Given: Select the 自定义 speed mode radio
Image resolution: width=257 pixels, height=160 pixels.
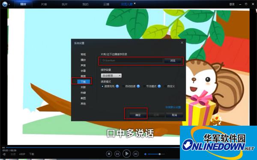Looking at the screenshot, I should click(165, 86).
